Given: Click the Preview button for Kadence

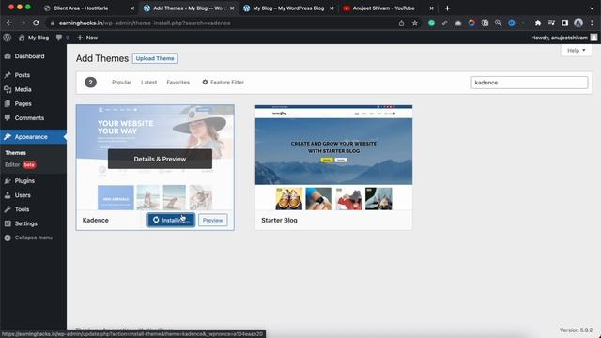Looking at the screenshot, I should pyautogui.click(x=213, y=220).
